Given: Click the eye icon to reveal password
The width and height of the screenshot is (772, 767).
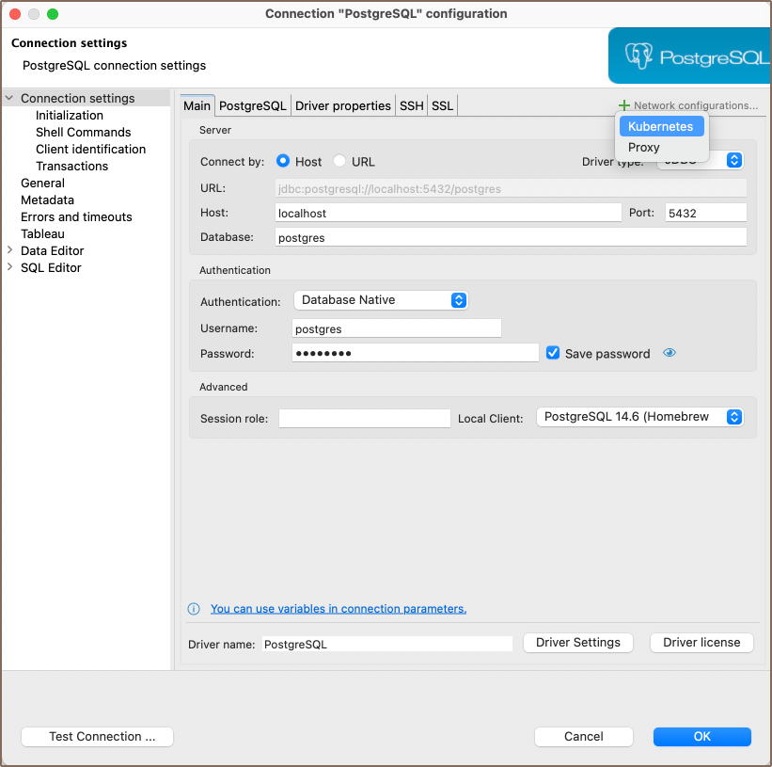Looking at the screenshot, I should 670,353.
